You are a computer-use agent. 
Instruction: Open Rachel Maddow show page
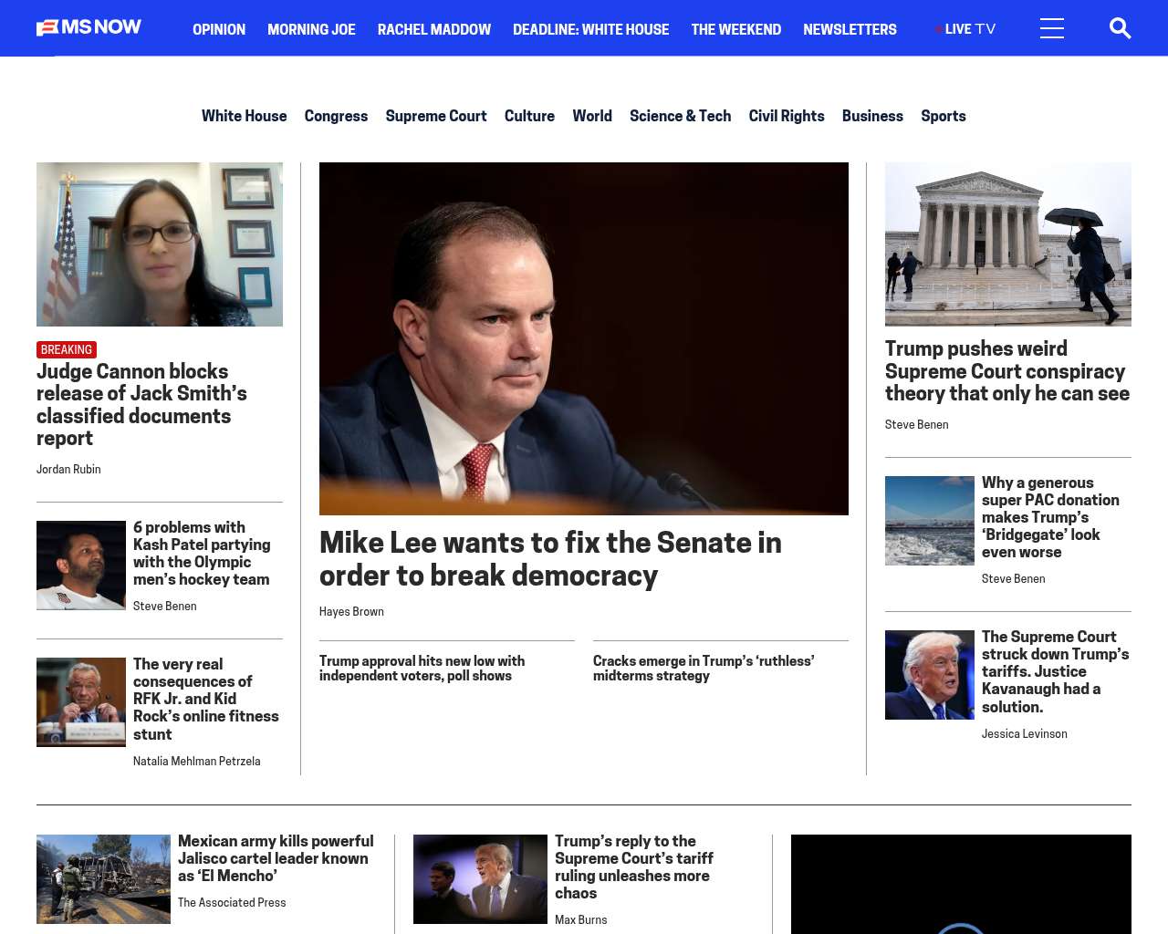(x=434, y=29)
